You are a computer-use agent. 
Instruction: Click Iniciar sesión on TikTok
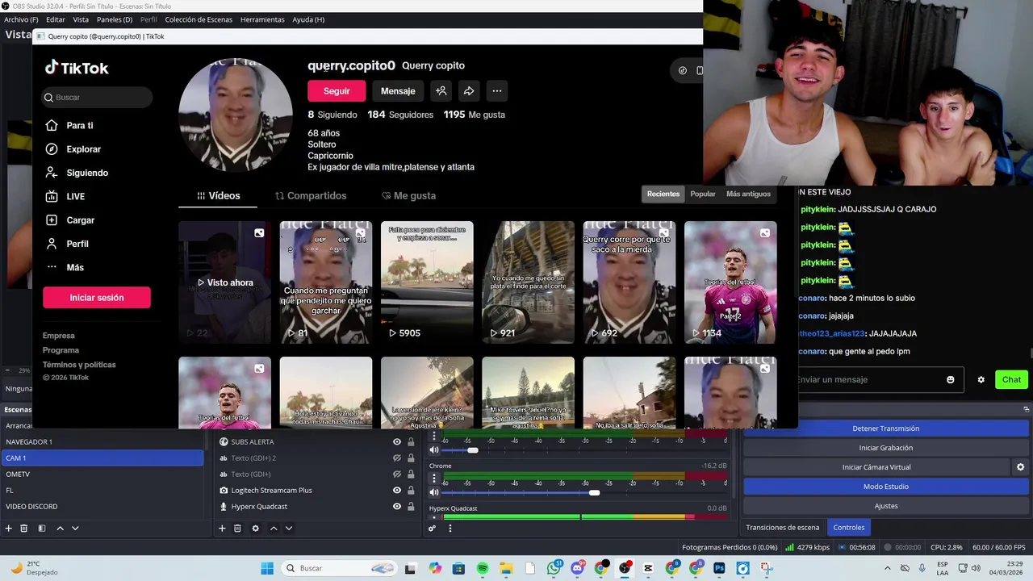pos(97,298)
